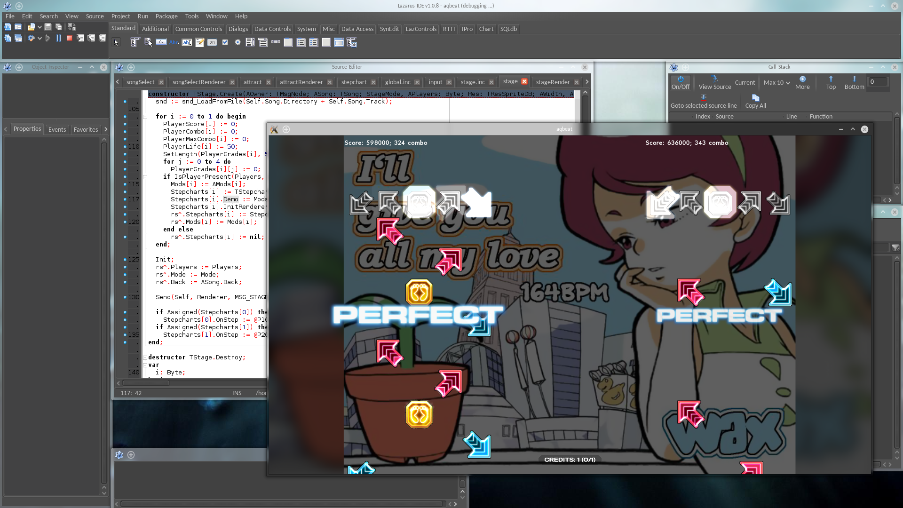Click the Save floppy disk icon
The image size is (903, 508).
coord(48,27)
